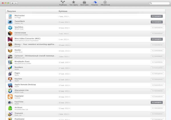Click the installed button for Cornerstone
The height and width of the screenshot is (120, 171).
click(x=157, y=33)
